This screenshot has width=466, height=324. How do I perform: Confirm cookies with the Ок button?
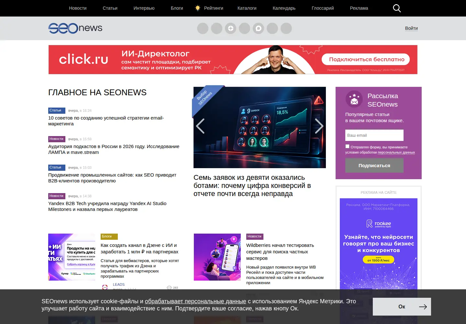click(x=402, y=307)
